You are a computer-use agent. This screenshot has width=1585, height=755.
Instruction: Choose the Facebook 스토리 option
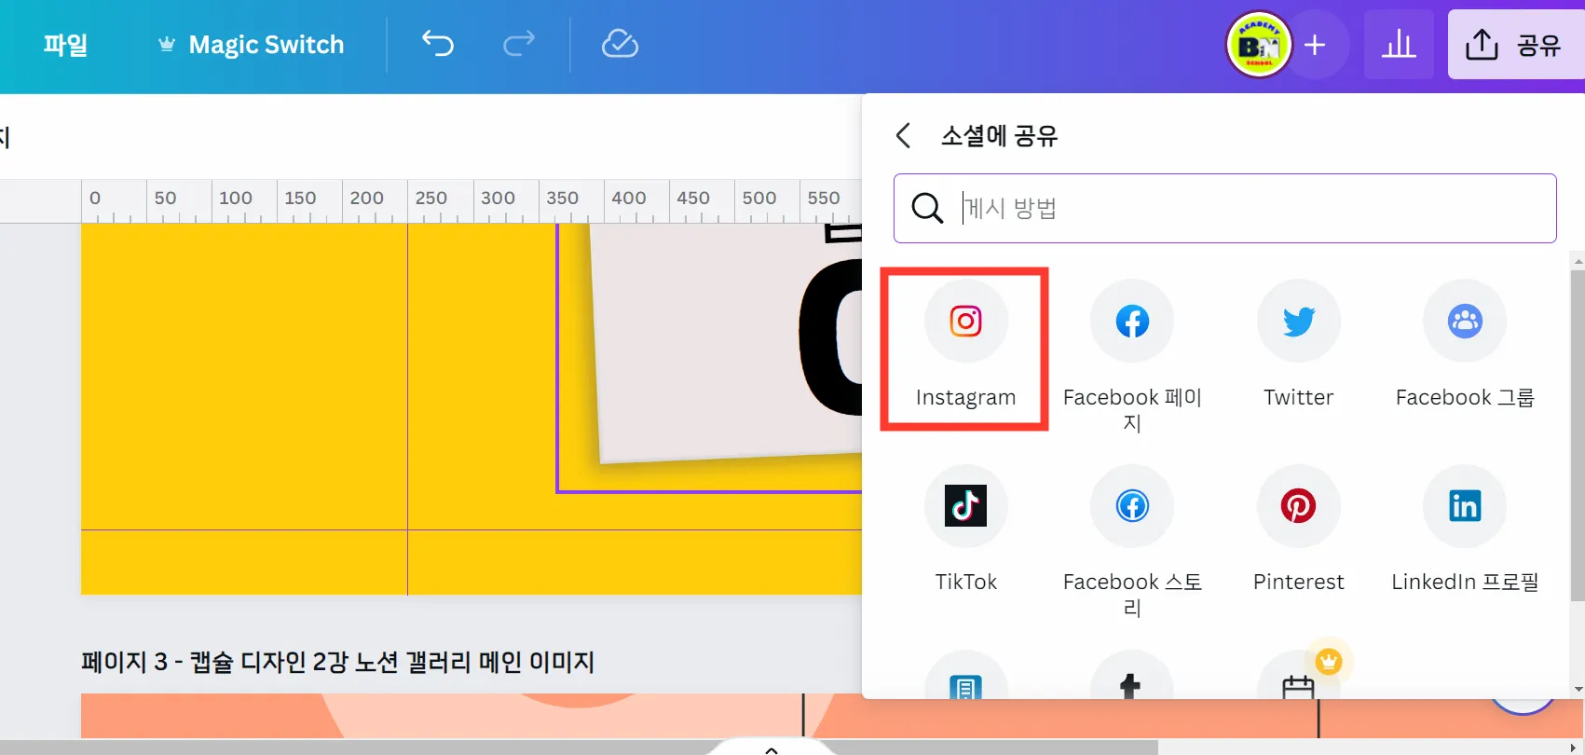tap(1132, 542)
